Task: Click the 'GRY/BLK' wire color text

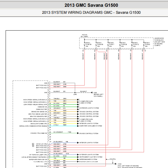Action: tap(57, 161)
